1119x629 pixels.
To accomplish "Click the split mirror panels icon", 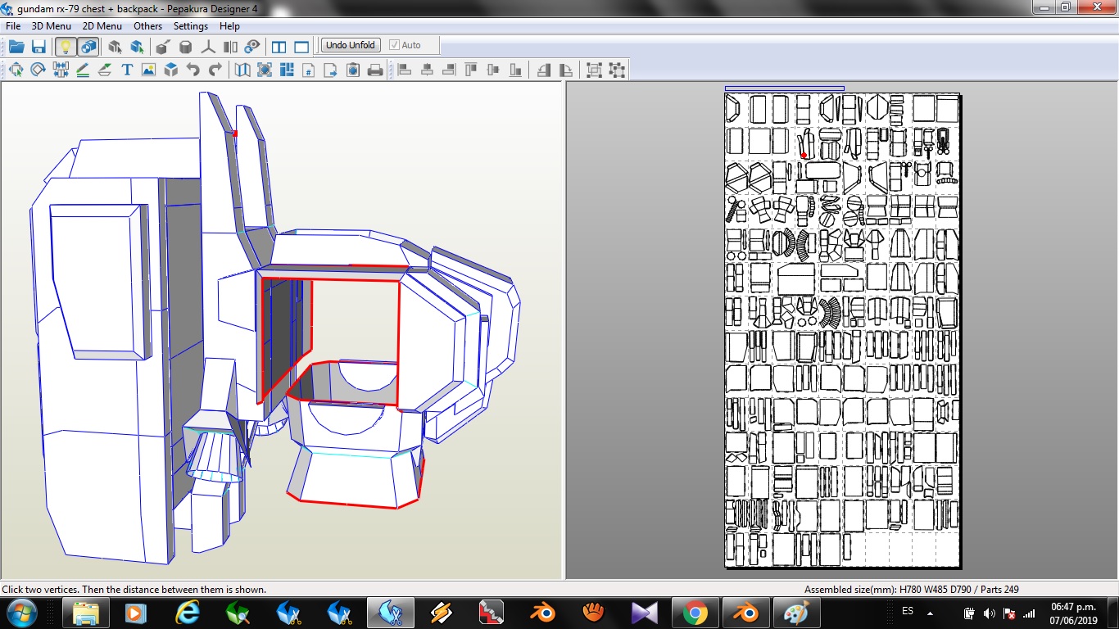I will (230, 46).
